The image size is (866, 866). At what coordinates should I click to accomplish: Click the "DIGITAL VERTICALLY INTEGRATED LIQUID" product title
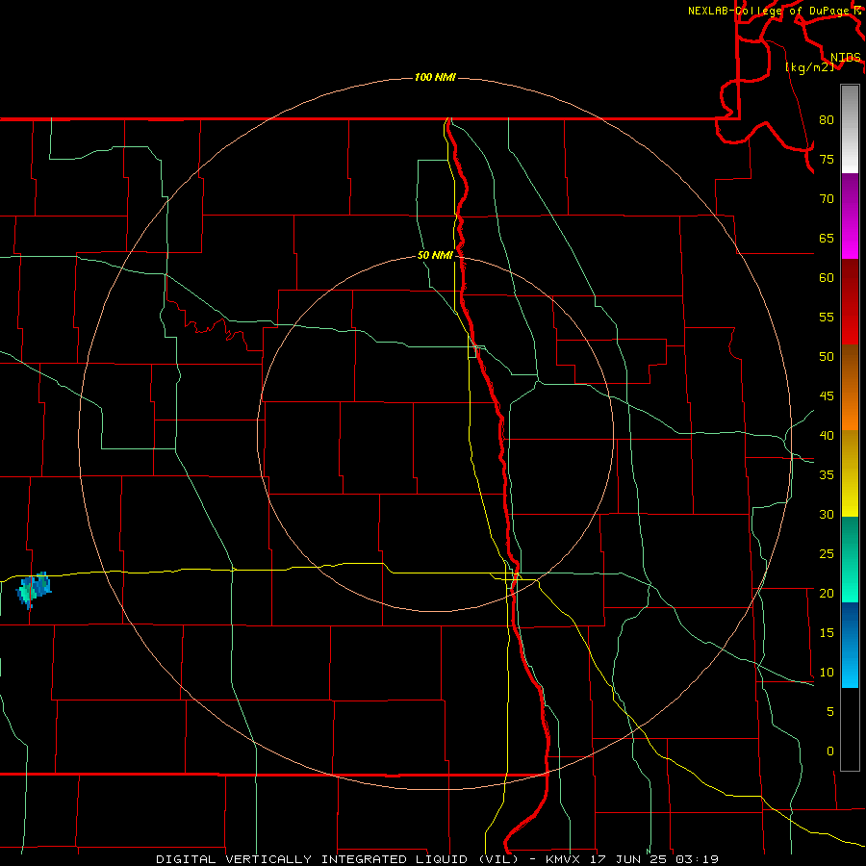(313, 859)
